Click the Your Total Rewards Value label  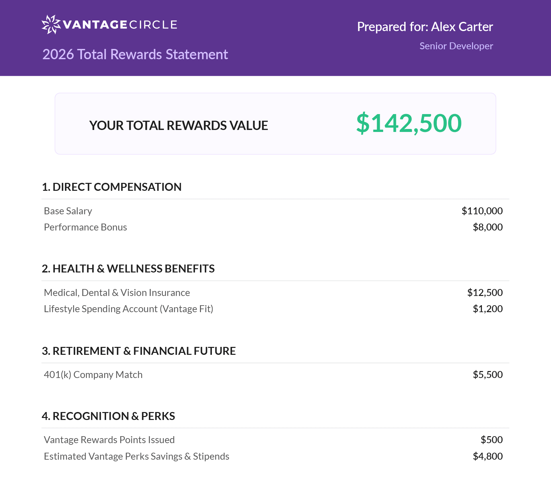tap(178, 125)
